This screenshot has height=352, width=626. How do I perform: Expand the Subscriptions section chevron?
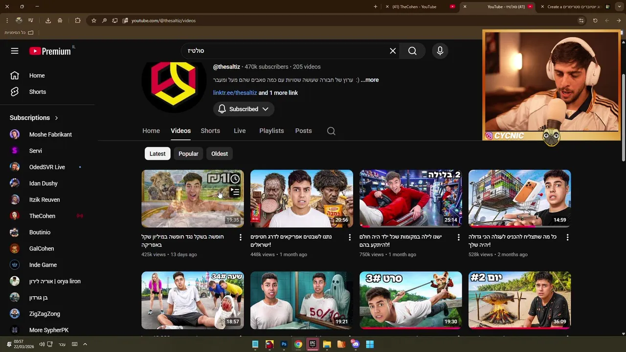[x=56, y=118]
